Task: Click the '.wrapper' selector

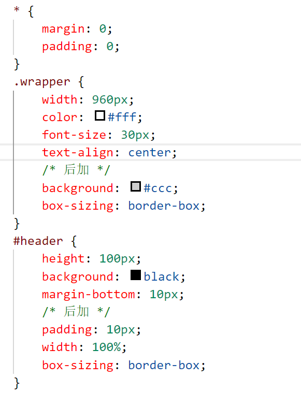Action: tap(42, 82)
